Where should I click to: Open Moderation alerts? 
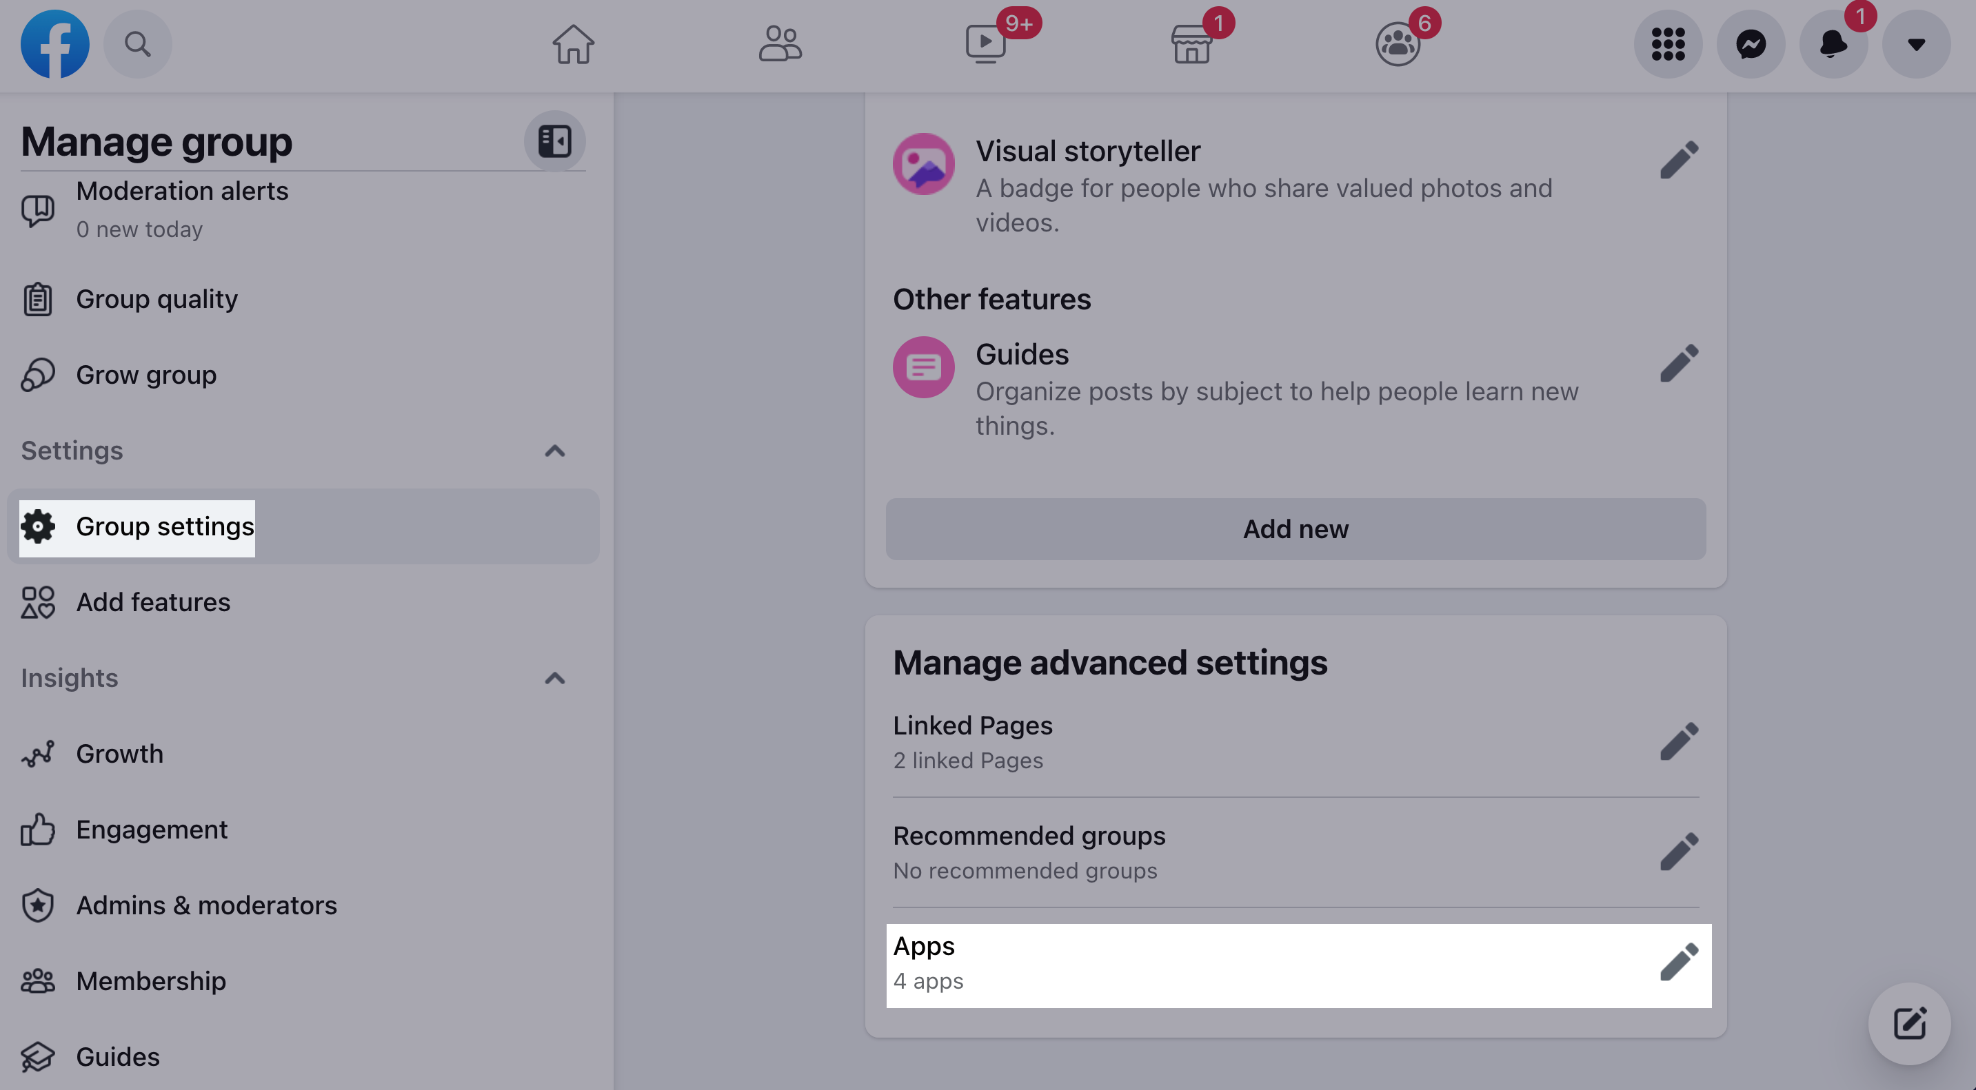(303, 209)
